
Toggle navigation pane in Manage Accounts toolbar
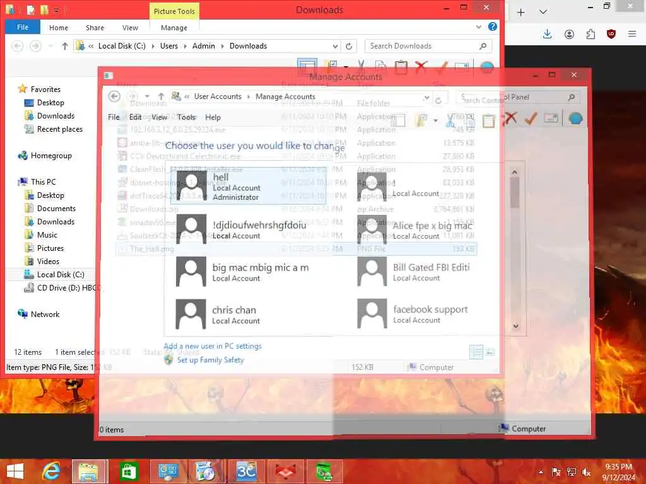tap(397, 120)
